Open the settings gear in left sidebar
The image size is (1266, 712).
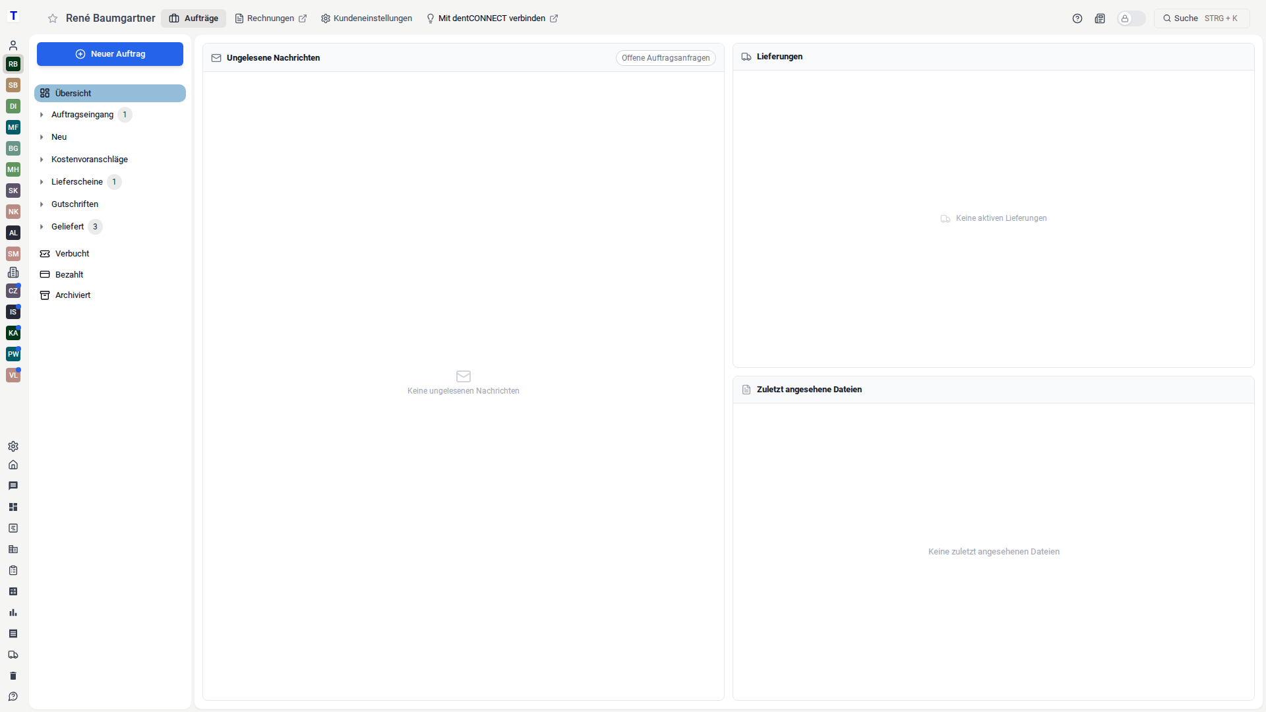[13, 446]
